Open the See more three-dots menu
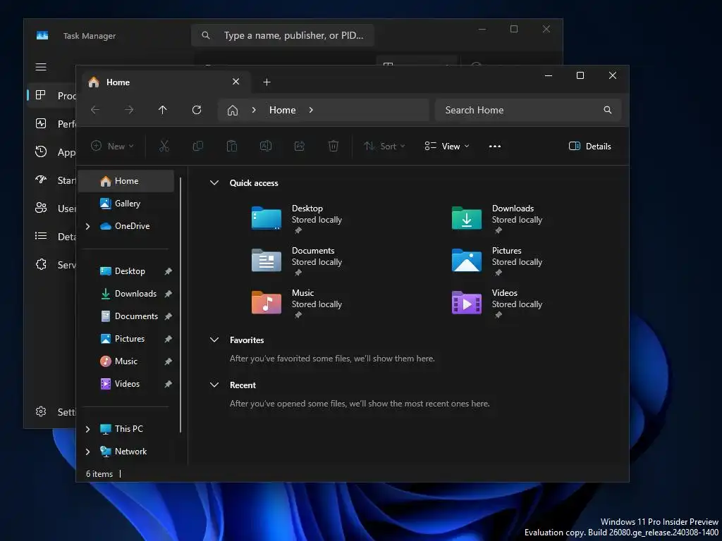Image resolution: width=722 pixels, height=541 pixels. coord(494,147)
